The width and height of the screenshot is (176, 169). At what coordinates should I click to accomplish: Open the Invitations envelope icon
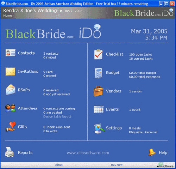[x=11, y=72]
